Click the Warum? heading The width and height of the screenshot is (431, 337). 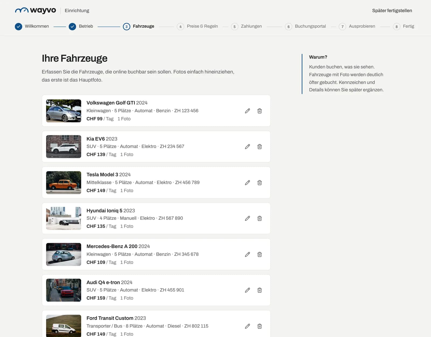click(x=318, y=57)
